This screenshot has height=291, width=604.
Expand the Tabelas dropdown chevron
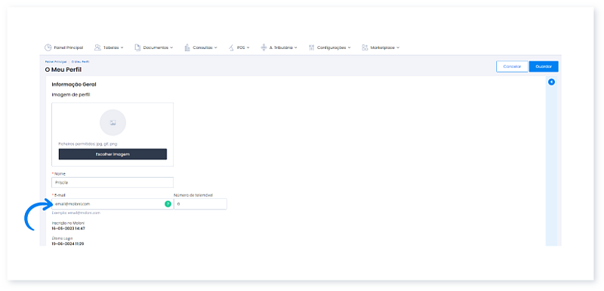pyautogui.click(x=122, y=47)
